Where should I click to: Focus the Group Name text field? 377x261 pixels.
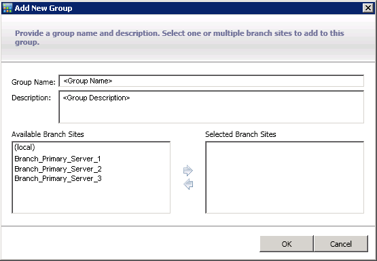pos(211,81)
